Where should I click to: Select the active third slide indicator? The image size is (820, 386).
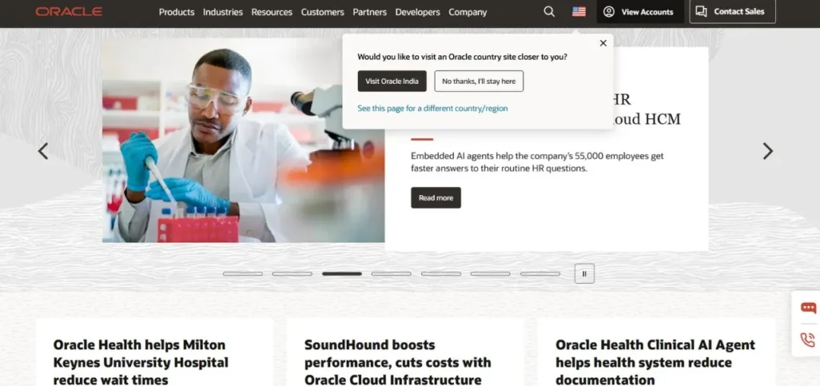(342, 273)
